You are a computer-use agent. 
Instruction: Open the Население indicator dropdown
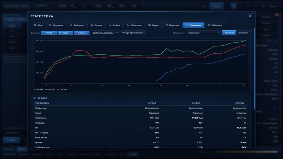204,33
